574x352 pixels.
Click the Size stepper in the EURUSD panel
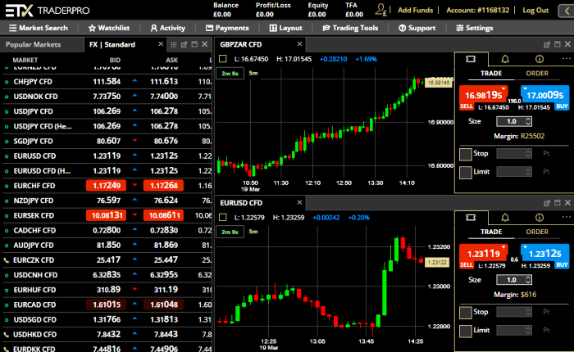528,280
